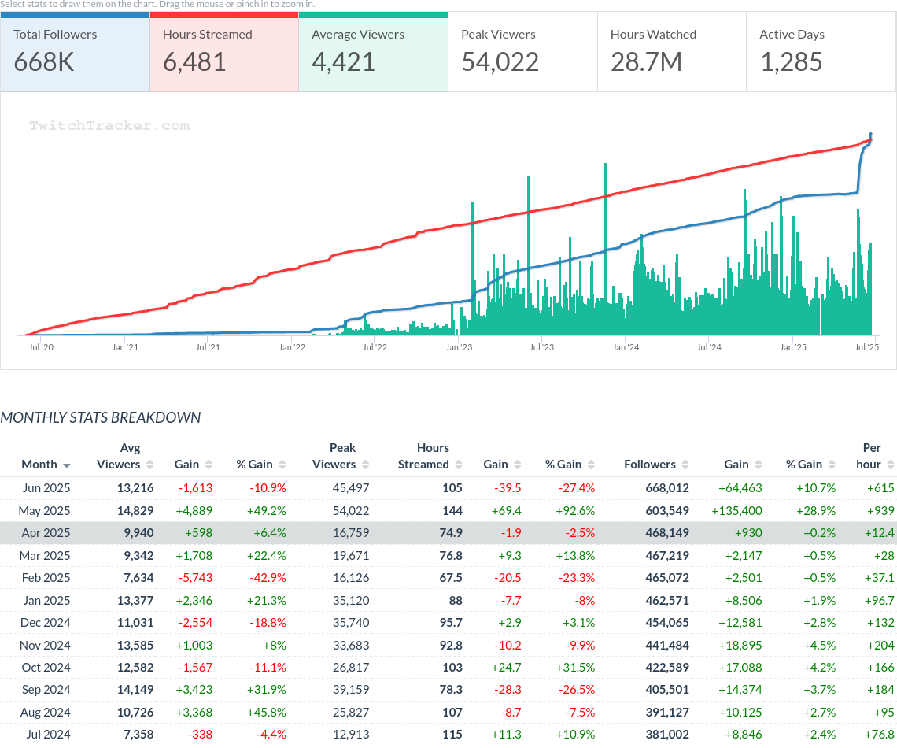Select peak viewers value 39,159

pyautogui.click(x=351, y=690)
